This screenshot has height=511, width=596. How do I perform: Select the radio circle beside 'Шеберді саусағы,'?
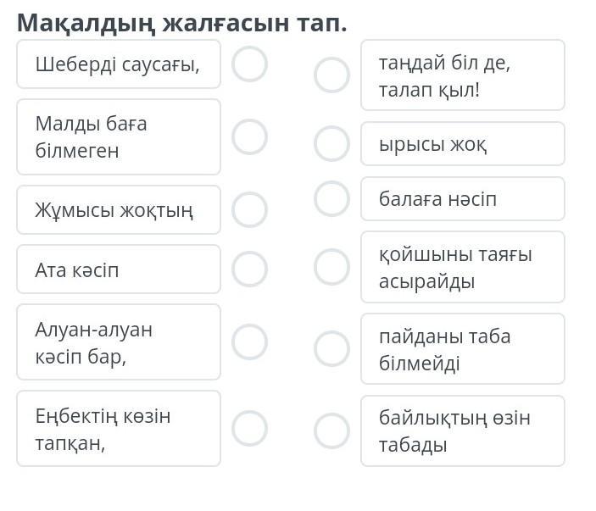tap(249, 64)
